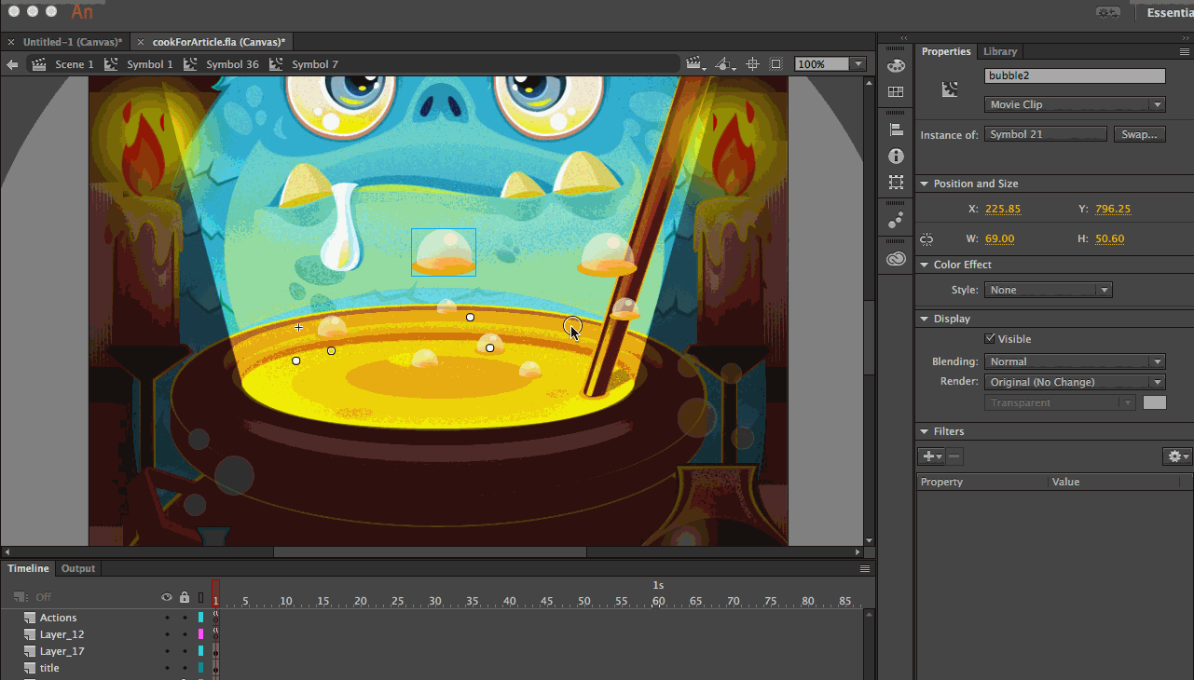Switch to the Output tab
Viewport: 1194px width, 680px height.
(x=78, y=568)
